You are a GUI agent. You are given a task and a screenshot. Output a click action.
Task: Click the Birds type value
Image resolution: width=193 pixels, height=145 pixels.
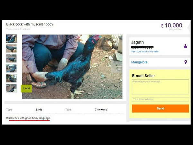[x=39, y=110]
